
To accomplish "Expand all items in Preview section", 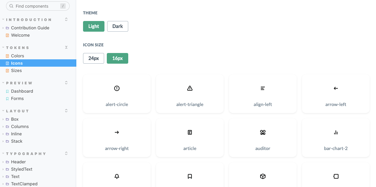I will [x=66, y=83].
